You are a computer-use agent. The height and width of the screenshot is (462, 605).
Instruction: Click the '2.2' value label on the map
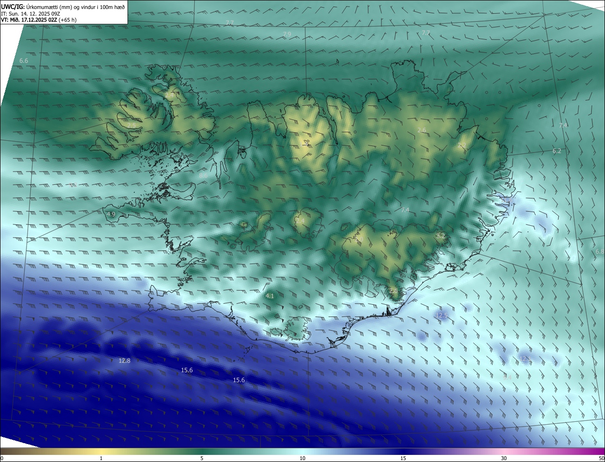462,145
